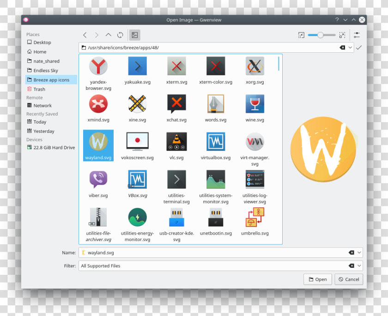Confirm the location with the checkmark icon
Viewport: 388px width, 316px height.
coord(359,47)
